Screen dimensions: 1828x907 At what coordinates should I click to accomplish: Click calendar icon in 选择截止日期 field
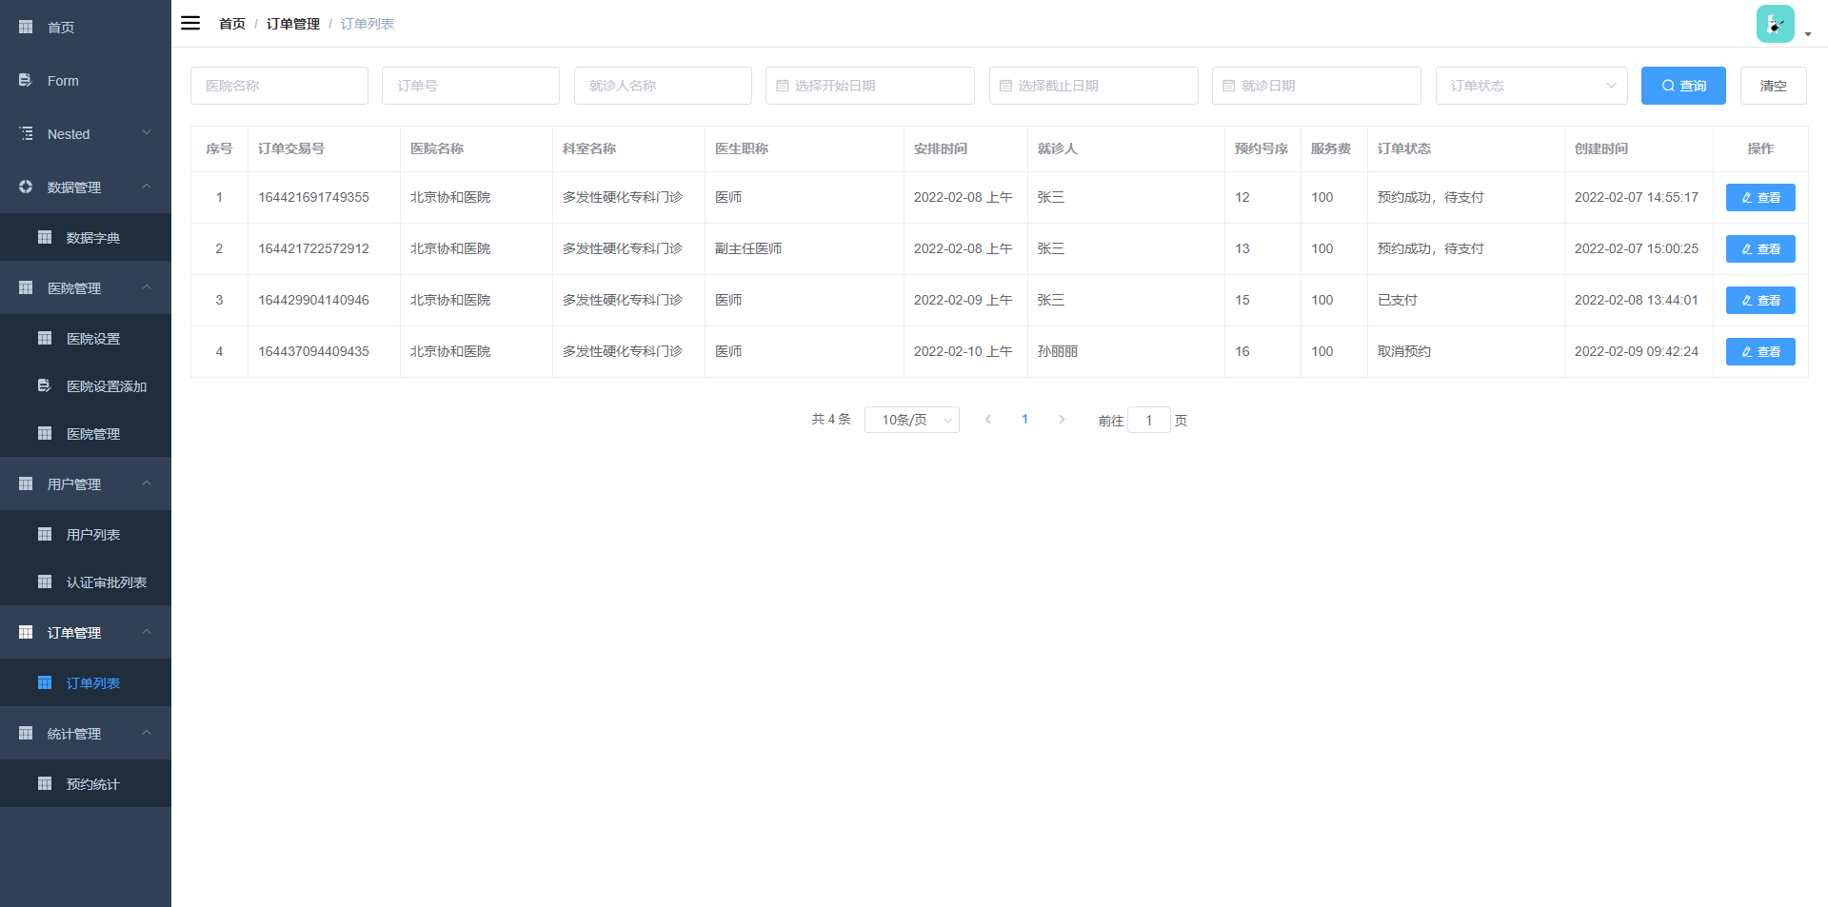tap(1005, 86)
